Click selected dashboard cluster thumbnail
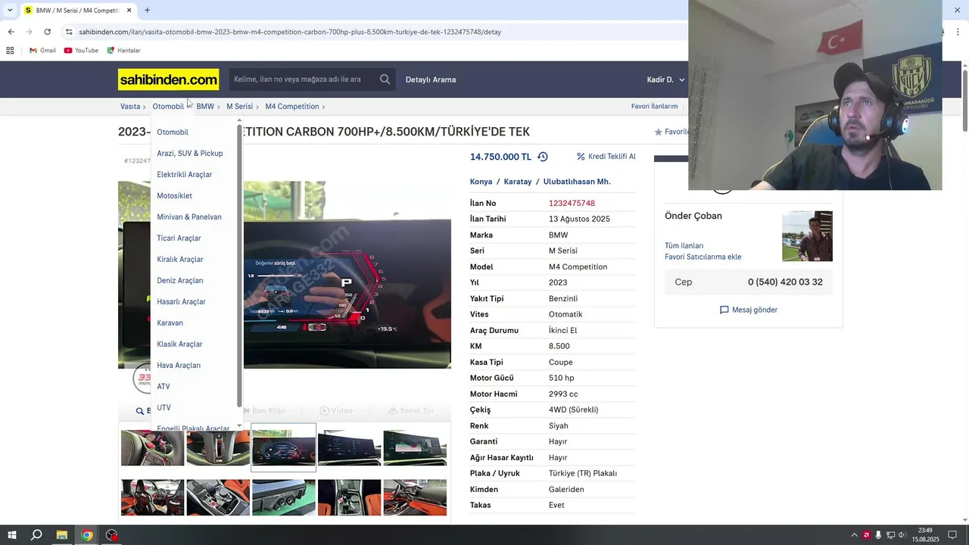The image size is (969, 545). (x=283, y=447)
